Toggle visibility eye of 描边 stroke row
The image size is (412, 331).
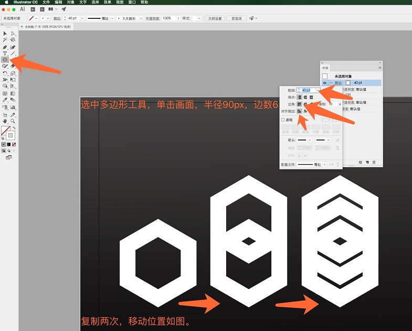[x=324, y=83]
